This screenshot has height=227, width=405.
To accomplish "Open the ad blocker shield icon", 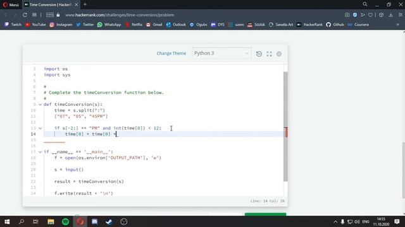I will [355, 15].
